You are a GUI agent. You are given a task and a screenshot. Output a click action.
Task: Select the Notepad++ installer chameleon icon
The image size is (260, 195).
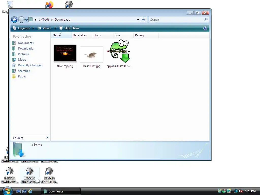click(x=119, y=51)
